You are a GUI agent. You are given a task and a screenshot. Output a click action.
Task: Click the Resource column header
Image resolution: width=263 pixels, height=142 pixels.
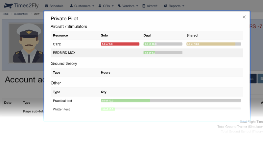coord(60,35)
